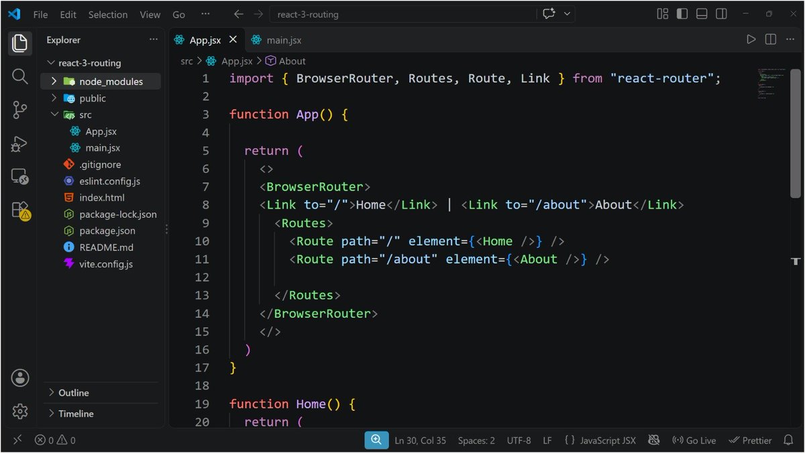Open the Go menu

tap(178, 14)
